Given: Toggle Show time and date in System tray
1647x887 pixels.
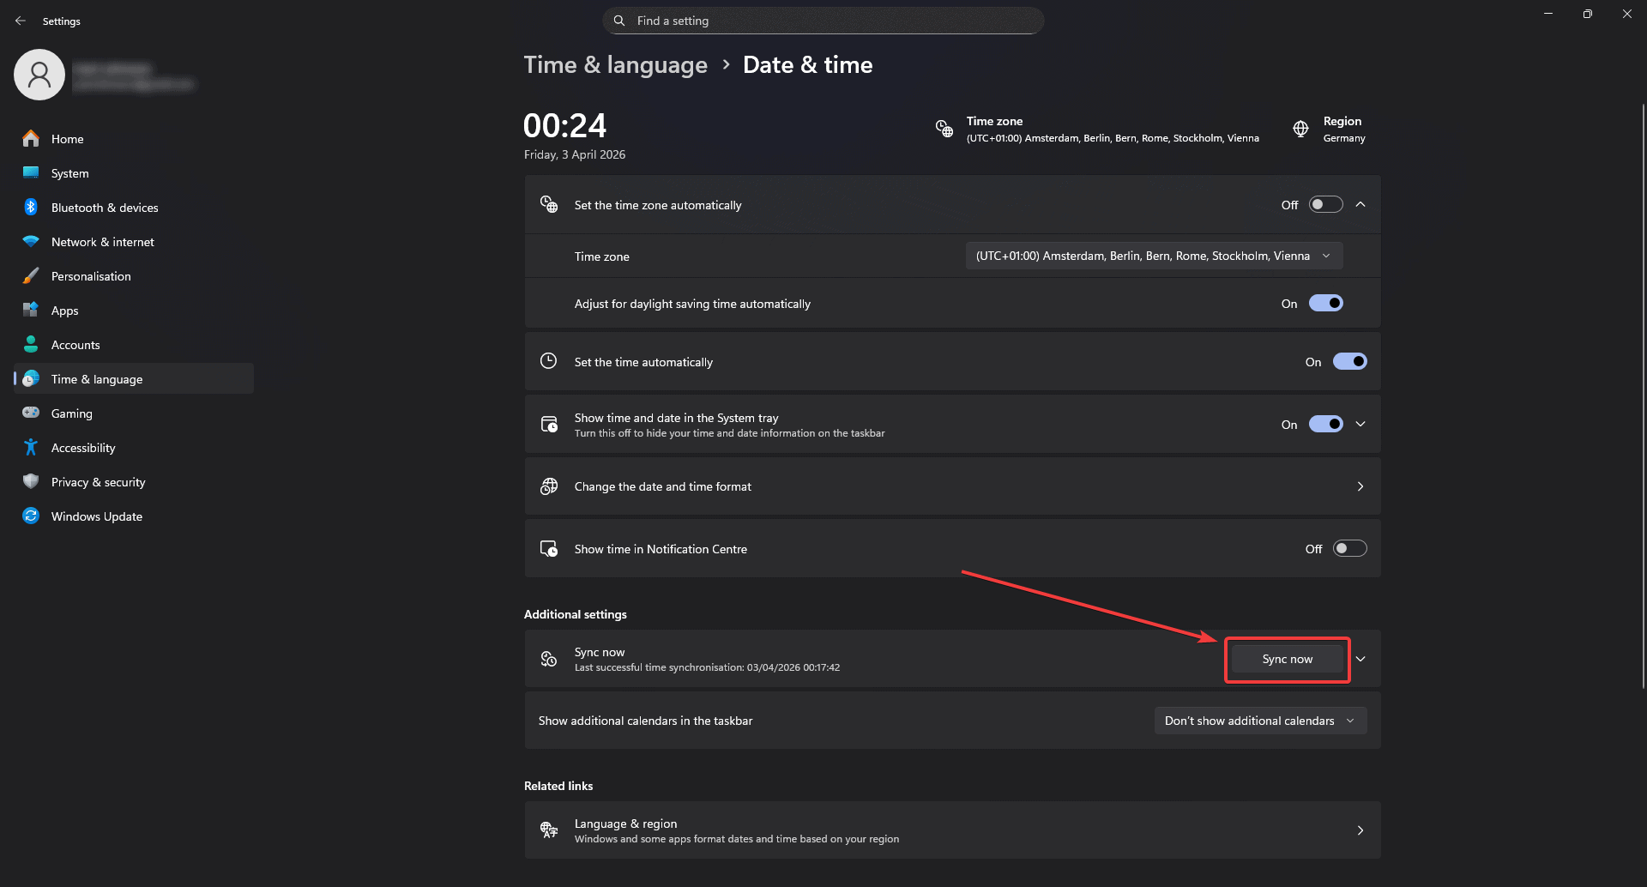Looking at the screenshot, I should tap(1326, 424).
